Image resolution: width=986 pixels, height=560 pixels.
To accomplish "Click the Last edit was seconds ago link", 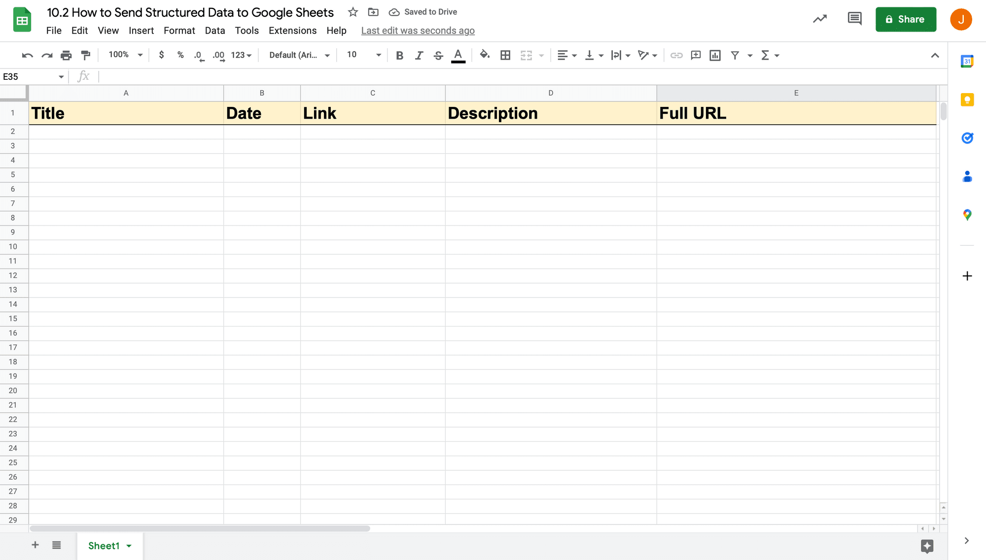I will (x=418, y=31).
